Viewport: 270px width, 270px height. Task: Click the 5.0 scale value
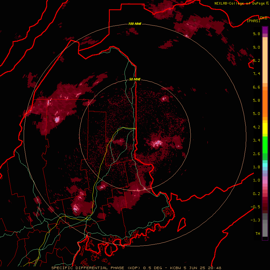point(256,114)
